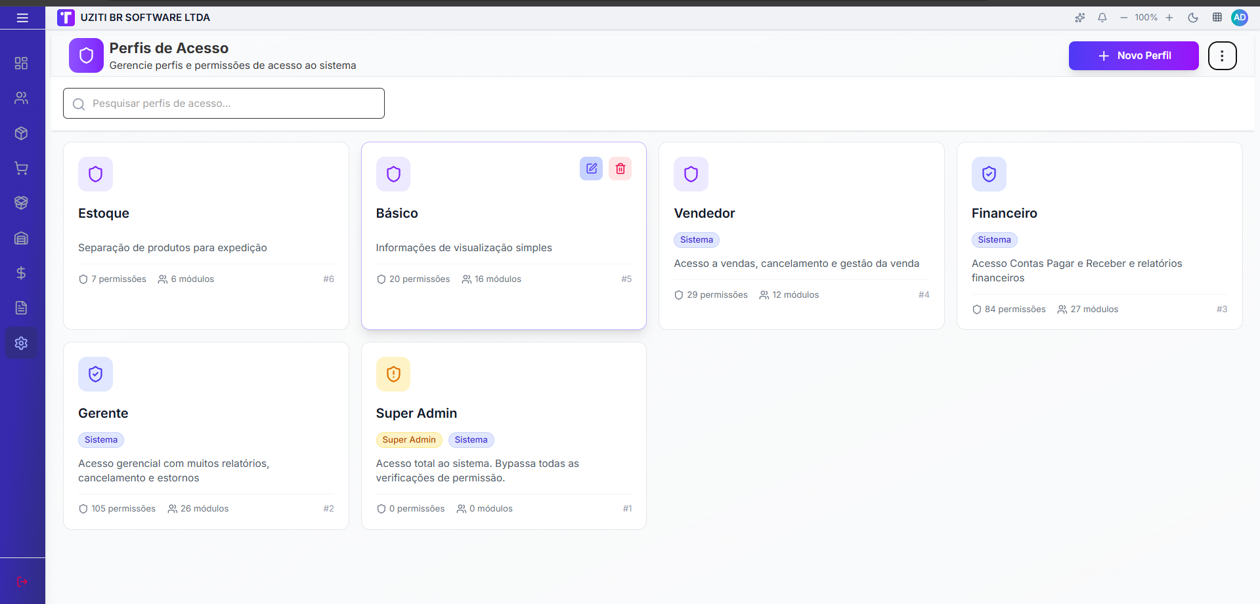The height and width of the screenshot is (604, 1260).
Task: Click '0 módulos' on Super Admin card
Action: click(x=485, y=509)
